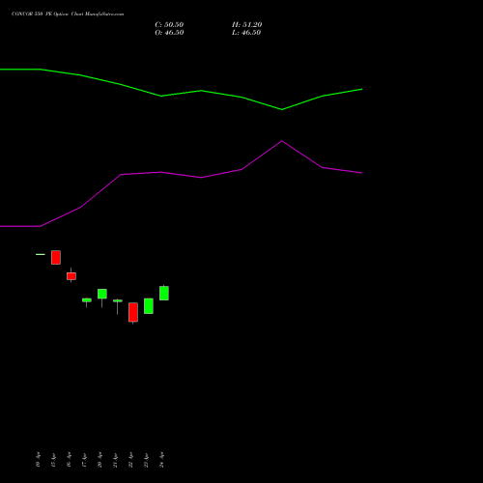
Task: Click the flat green dash candle at chart start
Action: coord(41,254)
